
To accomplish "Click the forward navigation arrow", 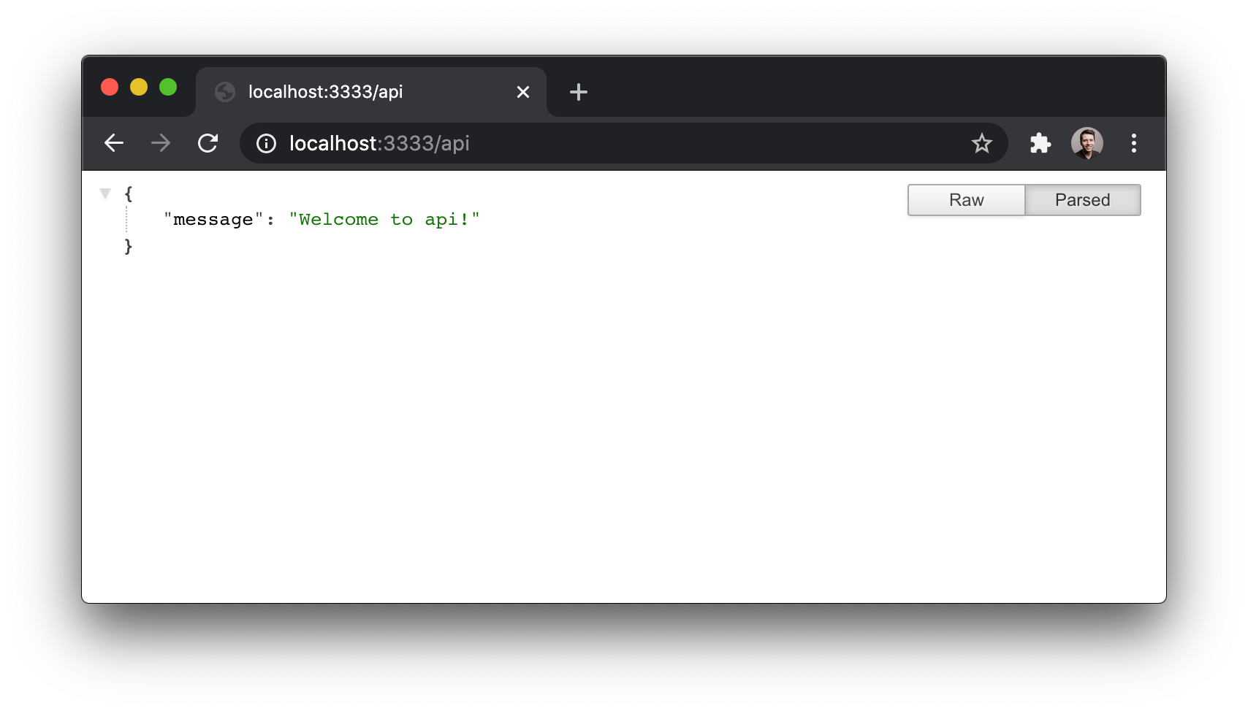I will pyautogui.click(x=161, y=143).
